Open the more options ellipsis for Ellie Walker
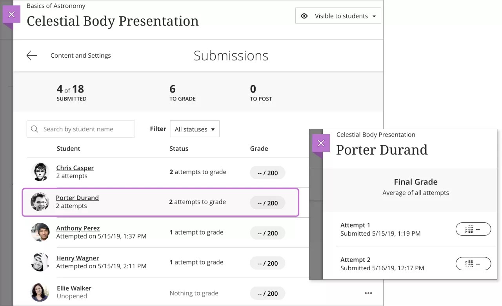 point(368,293)
